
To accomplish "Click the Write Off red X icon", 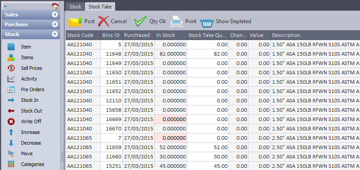I will pos(11,121).
